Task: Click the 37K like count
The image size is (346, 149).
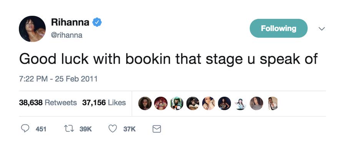Action: [x=129, y=129]
